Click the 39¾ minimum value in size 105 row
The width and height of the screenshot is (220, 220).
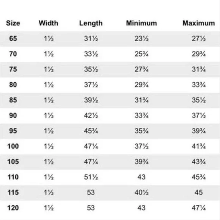coord(141,162)
